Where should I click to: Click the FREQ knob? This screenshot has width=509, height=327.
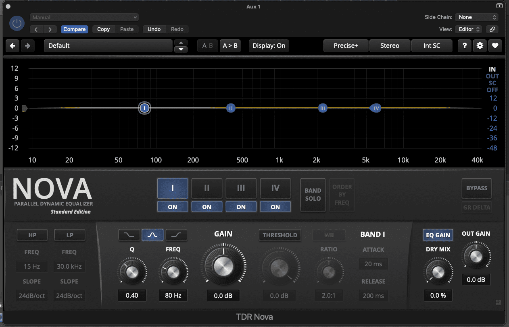[173, 273]
